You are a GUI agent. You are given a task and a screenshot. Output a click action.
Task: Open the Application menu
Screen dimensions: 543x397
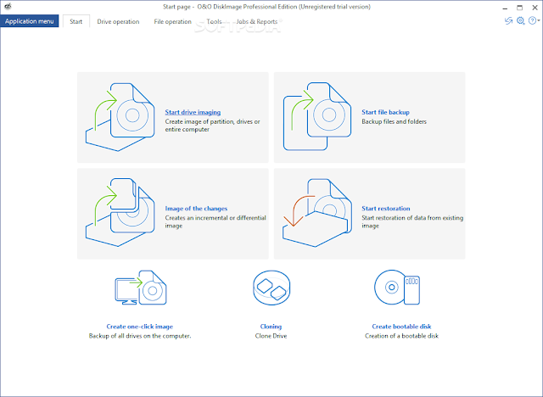click(31, 21)
